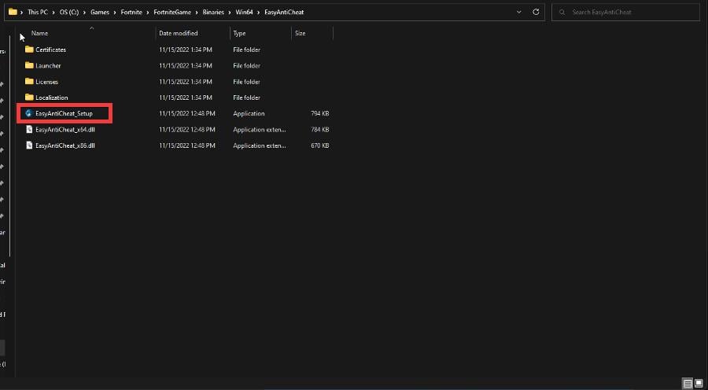Screen dimensions: 708x390
Task: Click modified date of Certificates row
Action: click(x=186, y=50)
